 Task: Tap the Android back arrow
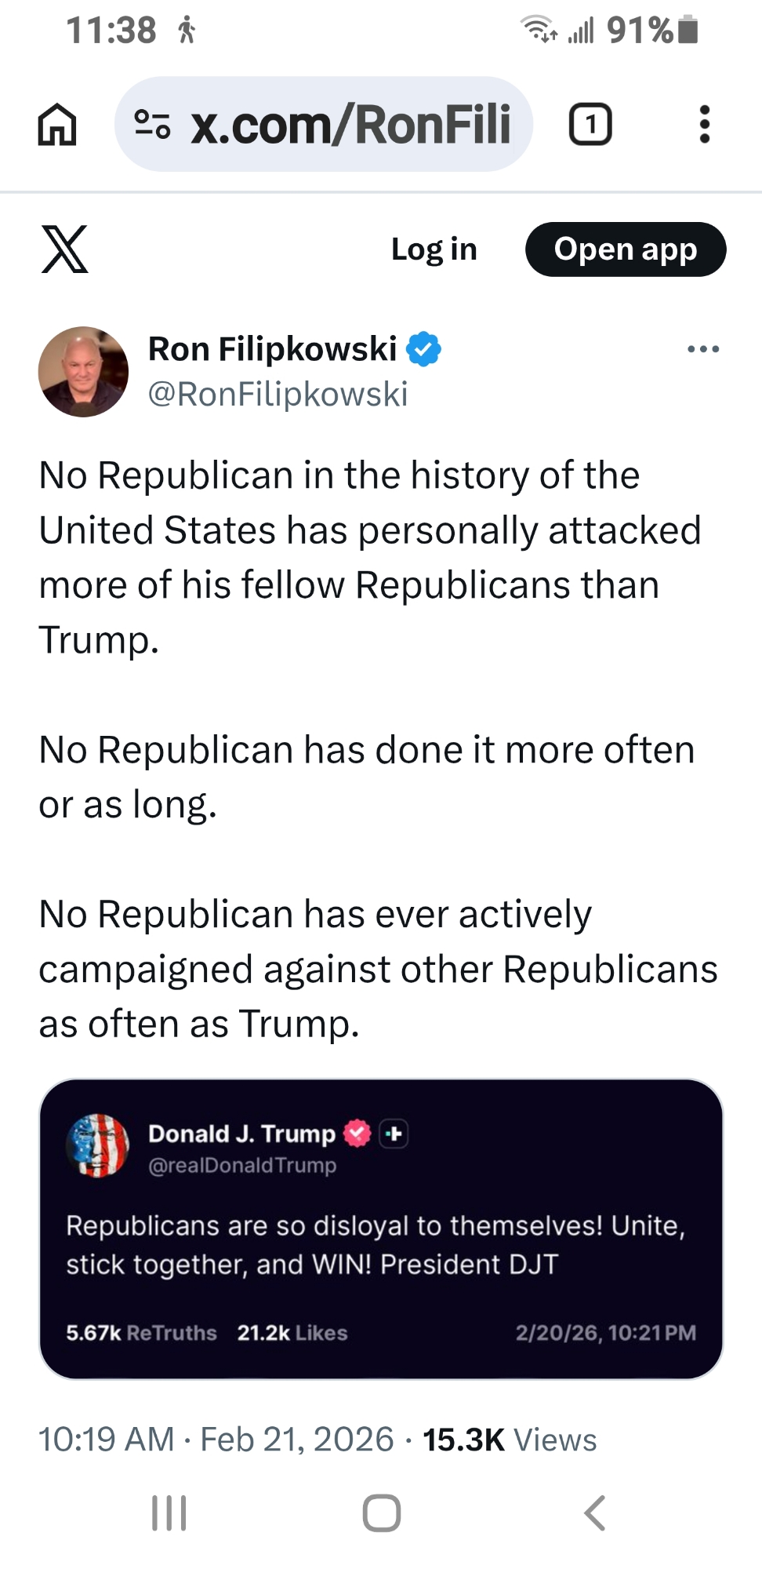click(x=595, y=1513)
